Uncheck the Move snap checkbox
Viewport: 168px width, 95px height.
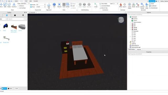(x=31, y=7)
